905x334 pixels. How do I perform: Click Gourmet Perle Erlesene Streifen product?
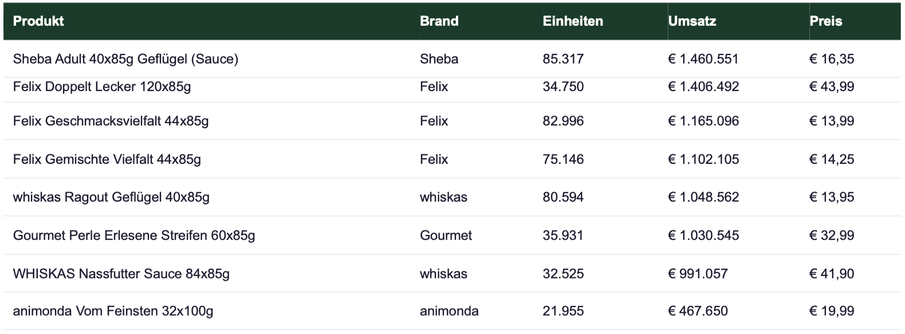click(134, 235)
